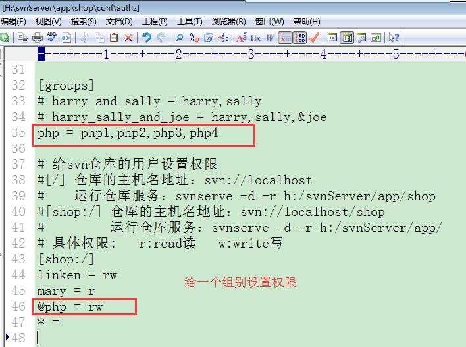Screen dimensions: 466x347
Task: Click the full screen window icon
Action: pyautogui.click(x=376, y=38)
